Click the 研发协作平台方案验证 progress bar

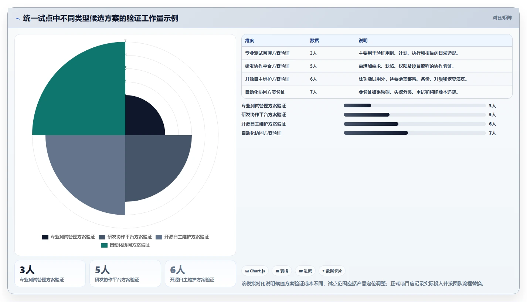click(415, 115)
